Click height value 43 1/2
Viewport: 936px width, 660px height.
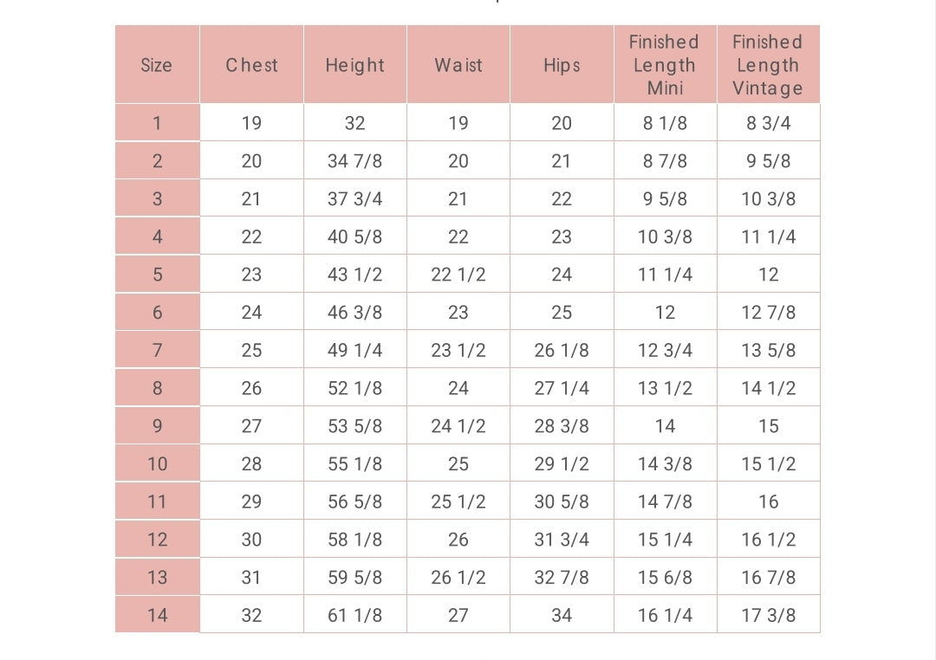pos(354,275)
